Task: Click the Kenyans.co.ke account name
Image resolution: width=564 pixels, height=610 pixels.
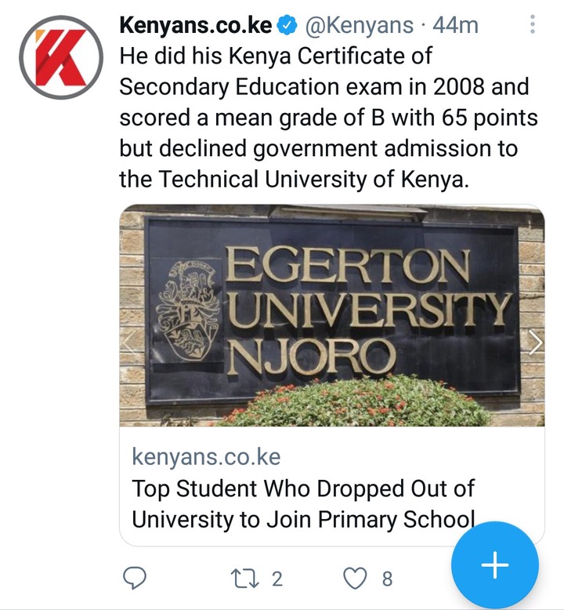Action: pyautogui.click(x=196, y=27)
